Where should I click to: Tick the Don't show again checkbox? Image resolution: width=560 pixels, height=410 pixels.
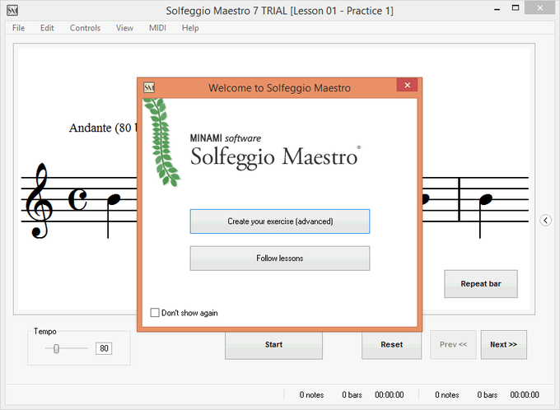click(155, 313)
